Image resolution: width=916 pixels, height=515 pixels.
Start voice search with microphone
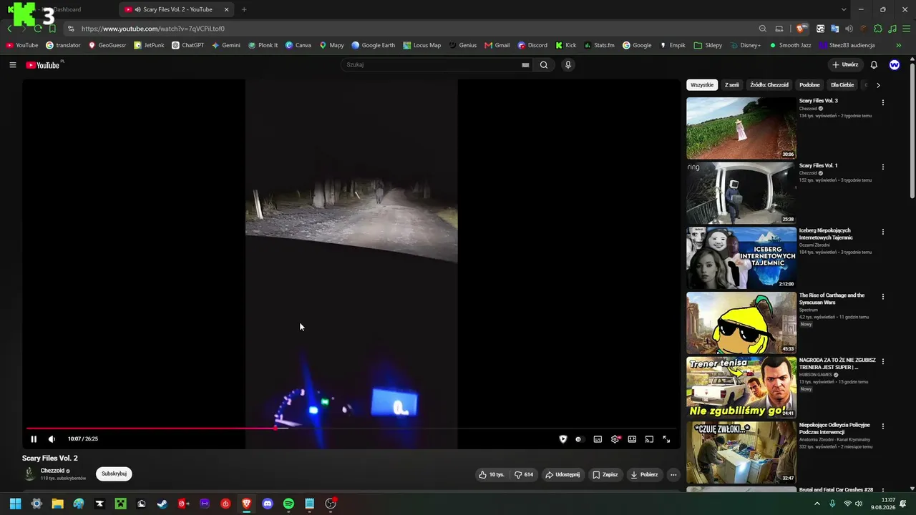pos(568,65)
